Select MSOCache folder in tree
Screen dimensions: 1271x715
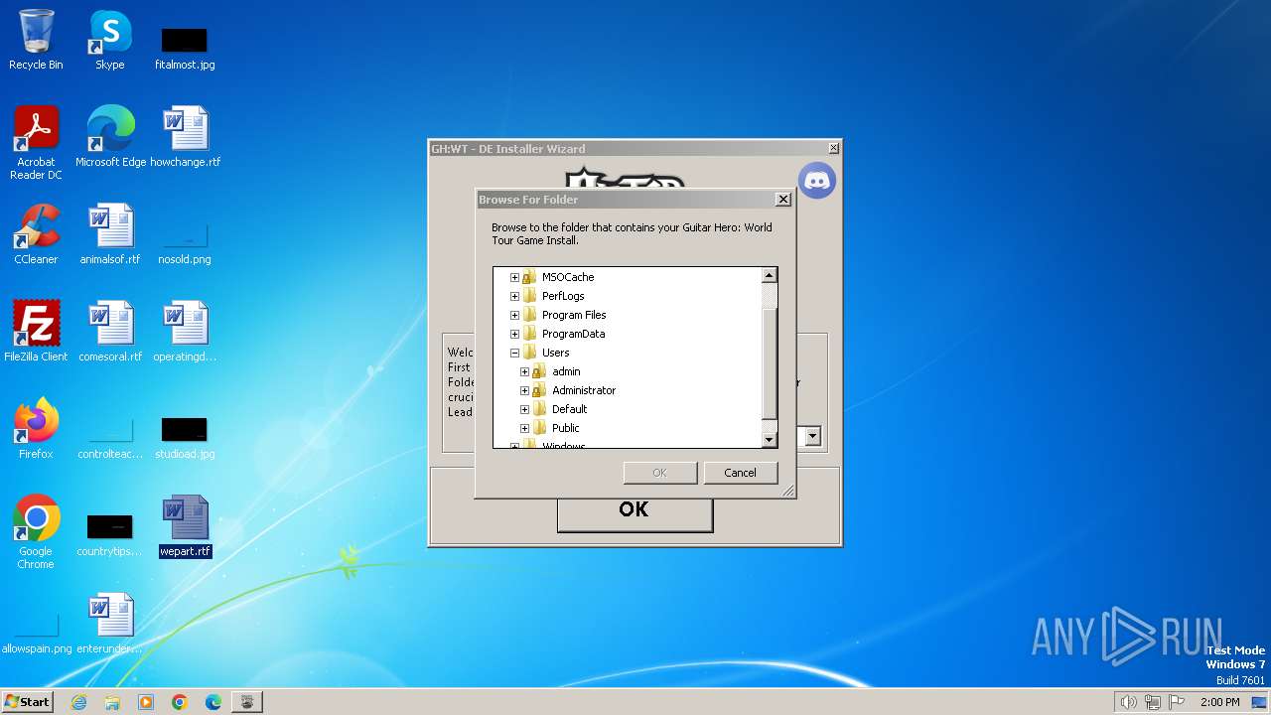568,277
